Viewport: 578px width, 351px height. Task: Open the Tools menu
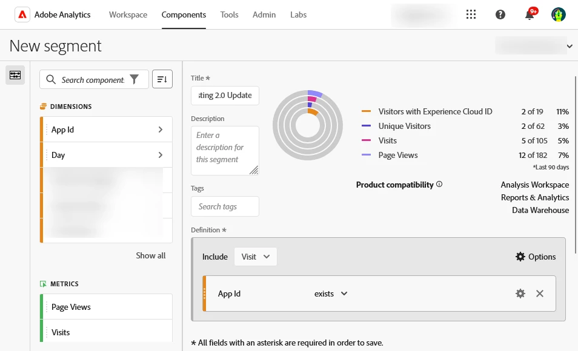pyautogui.click(x=229, y=15)
